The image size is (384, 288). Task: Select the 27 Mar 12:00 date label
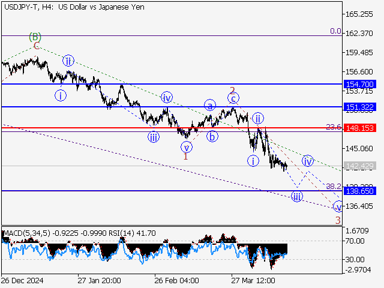pyautogui.click(x=252, y=280)
